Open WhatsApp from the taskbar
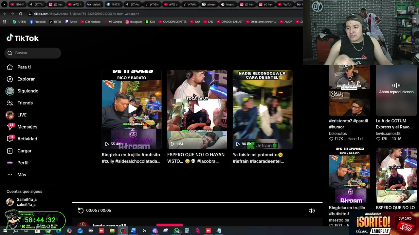The height and width of the screenshot is (235, 419). 177,231
